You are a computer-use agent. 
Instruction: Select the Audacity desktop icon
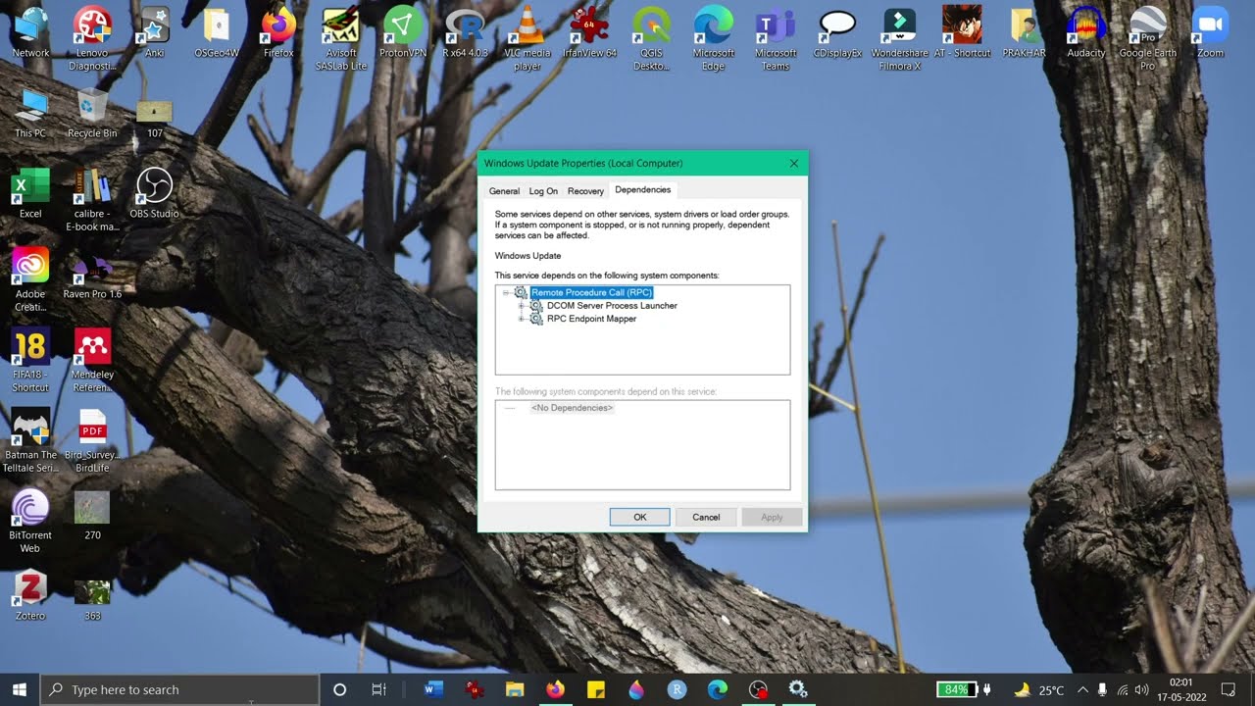pyautogui.click(x=1085, y=32)
